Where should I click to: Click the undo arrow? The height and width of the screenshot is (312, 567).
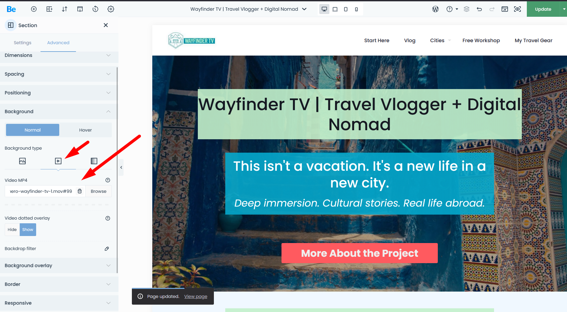[x=479, y=9]
